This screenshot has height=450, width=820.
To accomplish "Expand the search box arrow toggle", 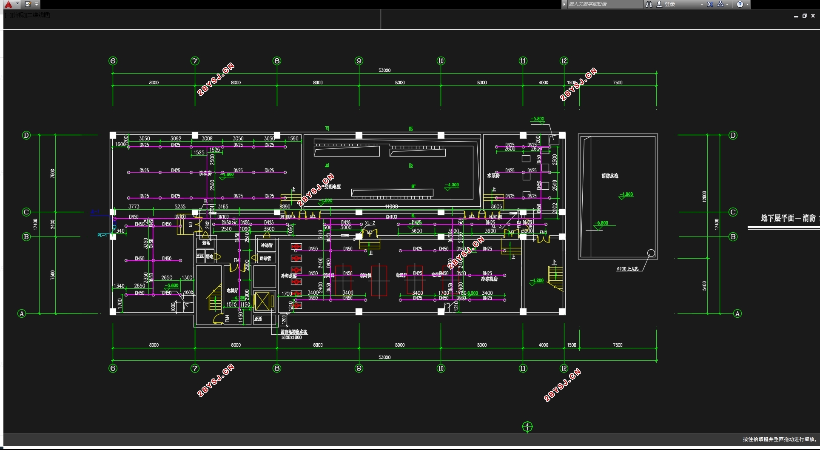I will pyautogui.click(x=564, y=4).
